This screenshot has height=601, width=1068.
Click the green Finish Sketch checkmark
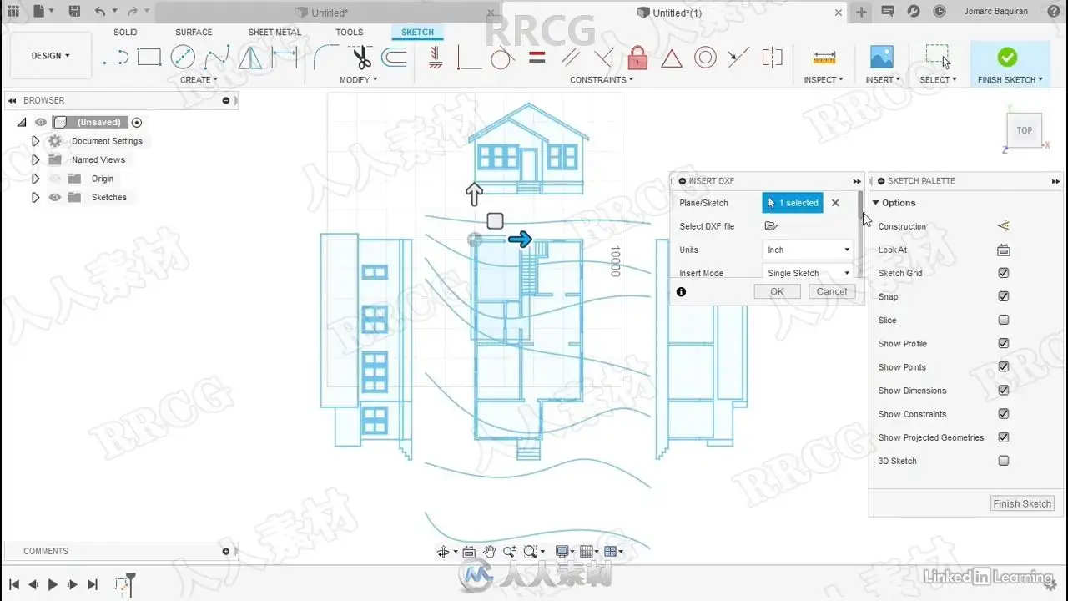1007,57
